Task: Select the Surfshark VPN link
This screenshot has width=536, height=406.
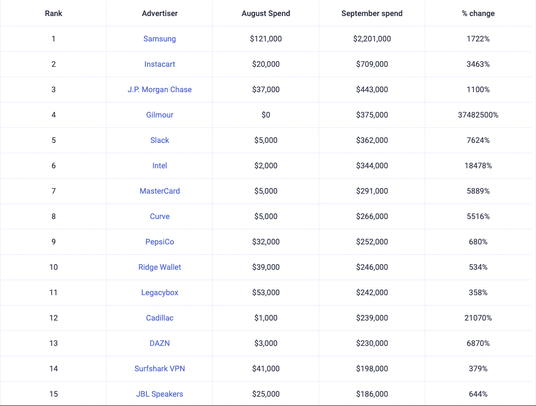Action: pyautogui.click(x=159, y=369)
